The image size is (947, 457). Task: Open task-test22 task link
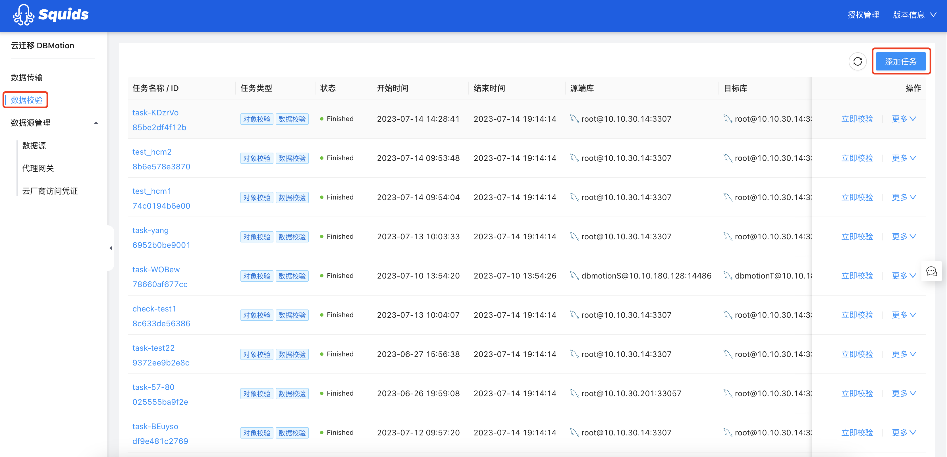tap(154, 348)
